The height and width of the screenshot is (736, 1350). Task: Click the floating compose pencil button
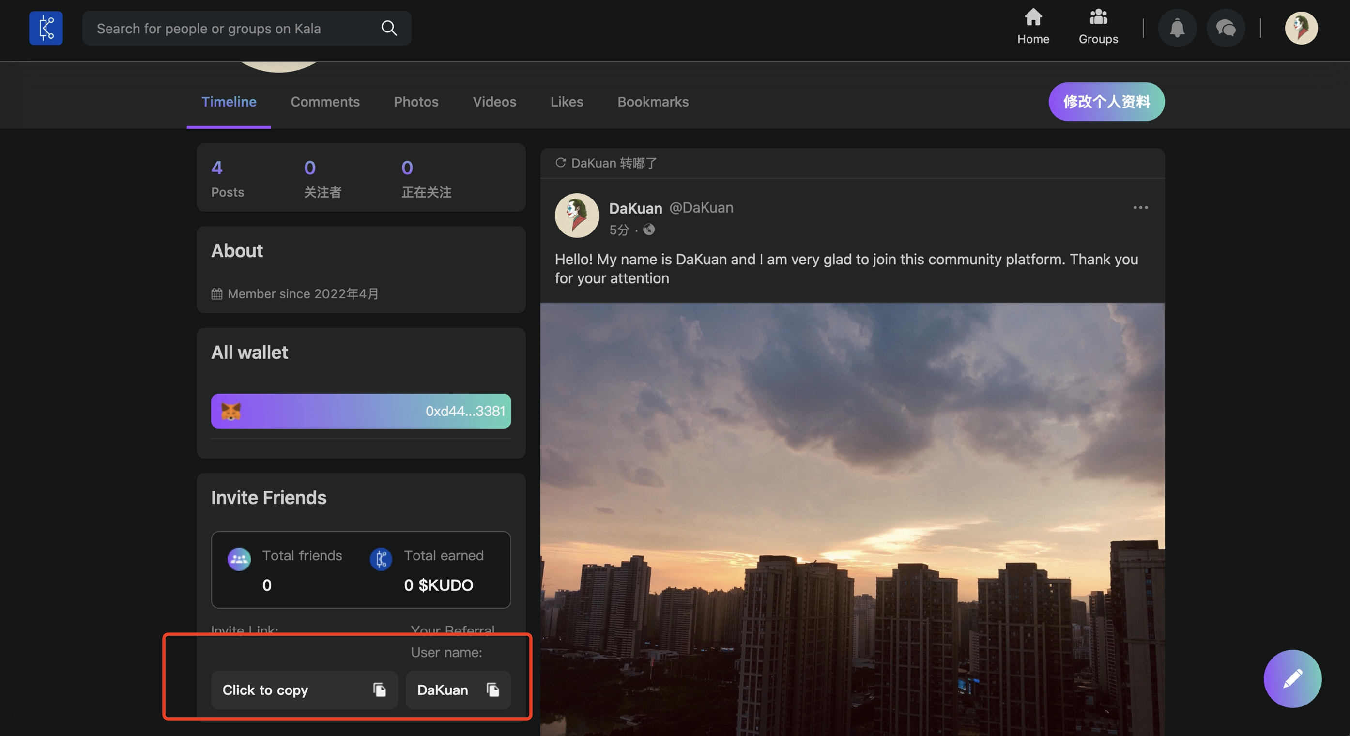tap(1292, 678)
